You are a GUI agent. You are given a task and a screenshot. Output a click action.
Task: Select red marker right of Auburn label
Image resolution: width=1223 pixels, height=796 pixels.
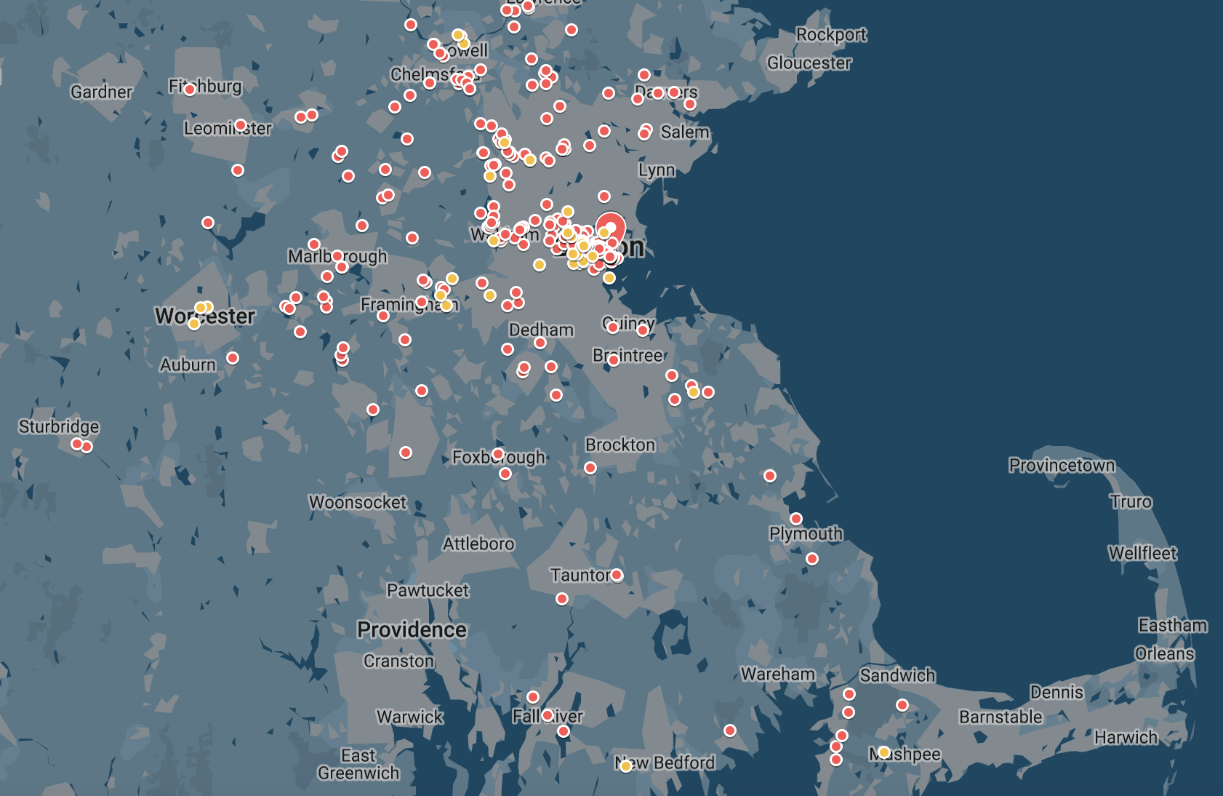233,358
